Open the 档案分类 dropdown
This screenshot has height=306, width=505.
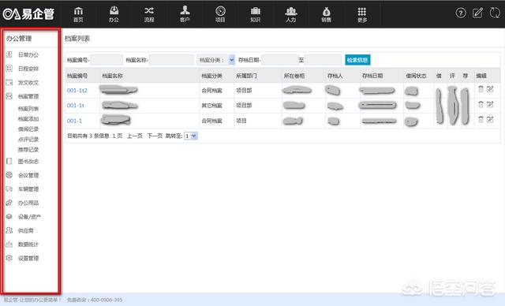pyautogui.click(x=215, y=60)
